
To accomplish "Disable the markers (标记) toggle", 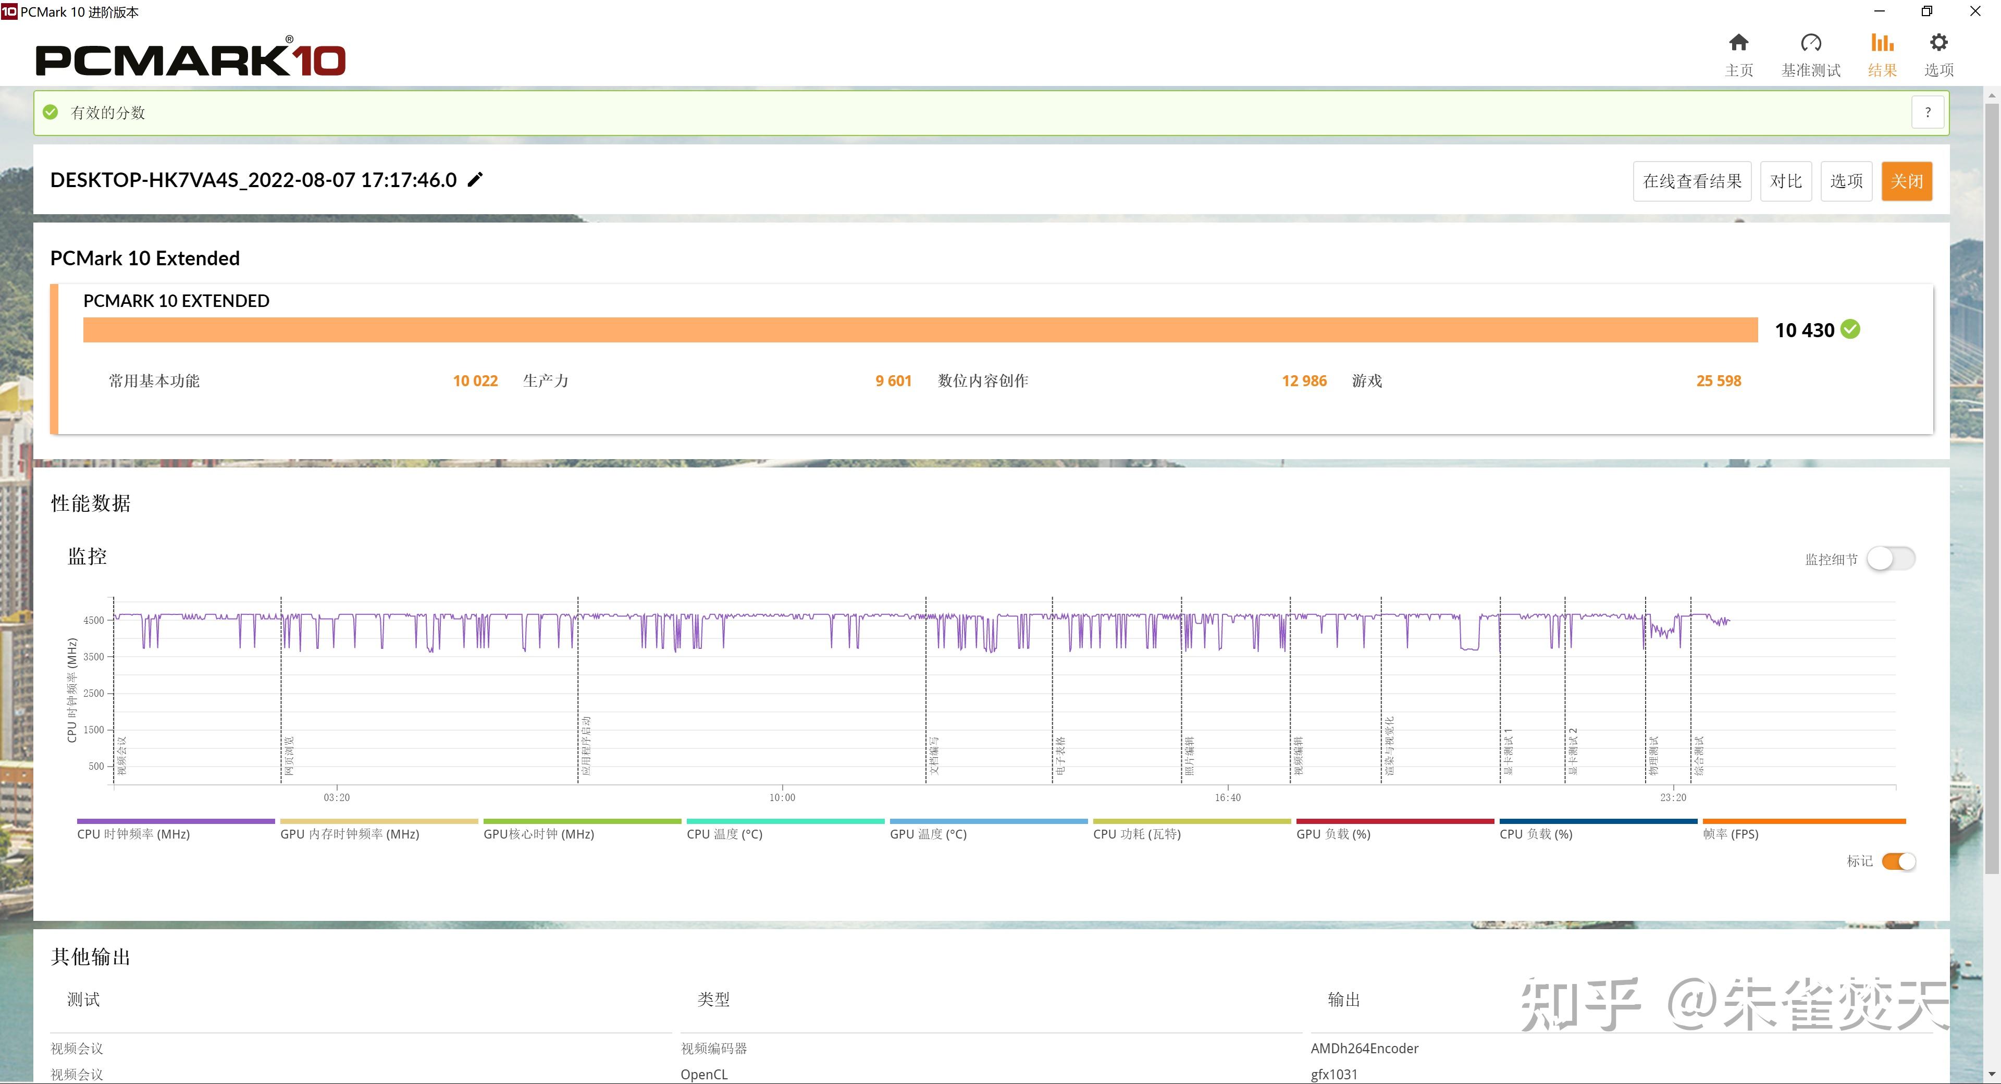I will 1898,861.
